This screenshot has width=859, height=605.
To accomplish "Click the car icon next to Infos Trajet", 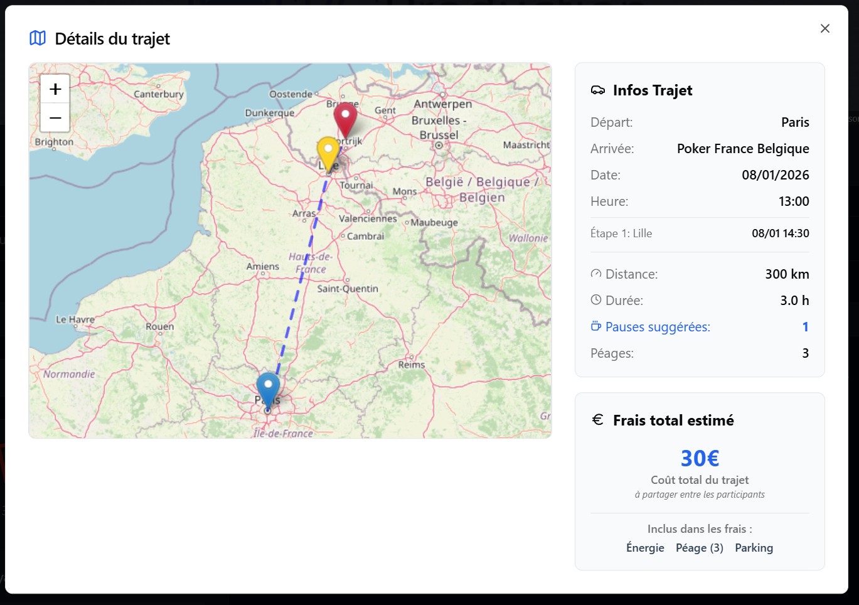I will click(x=597, y=90).
